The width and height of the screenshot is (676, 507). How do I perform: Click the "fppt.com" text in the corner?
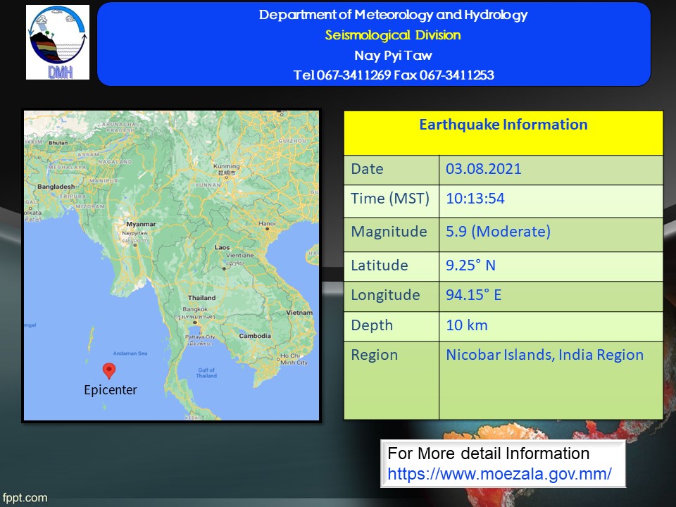(x=25, y=498)
